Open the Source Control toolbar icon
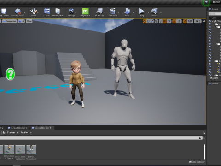221x166 pixels. point(17,12)
